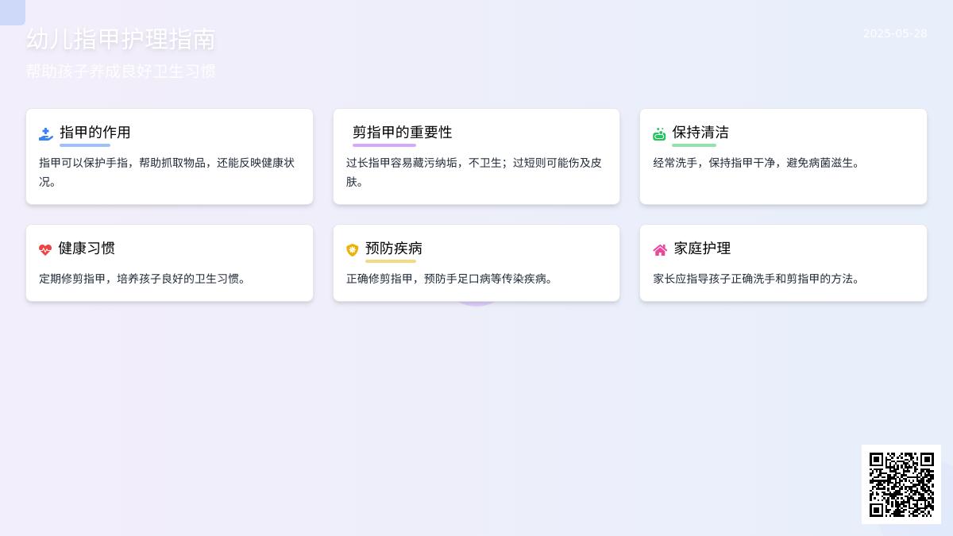Select the 保持清洁 card heading

pos(700,133)
